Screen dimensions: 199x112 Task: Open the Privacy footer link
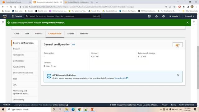pos(164,105)
